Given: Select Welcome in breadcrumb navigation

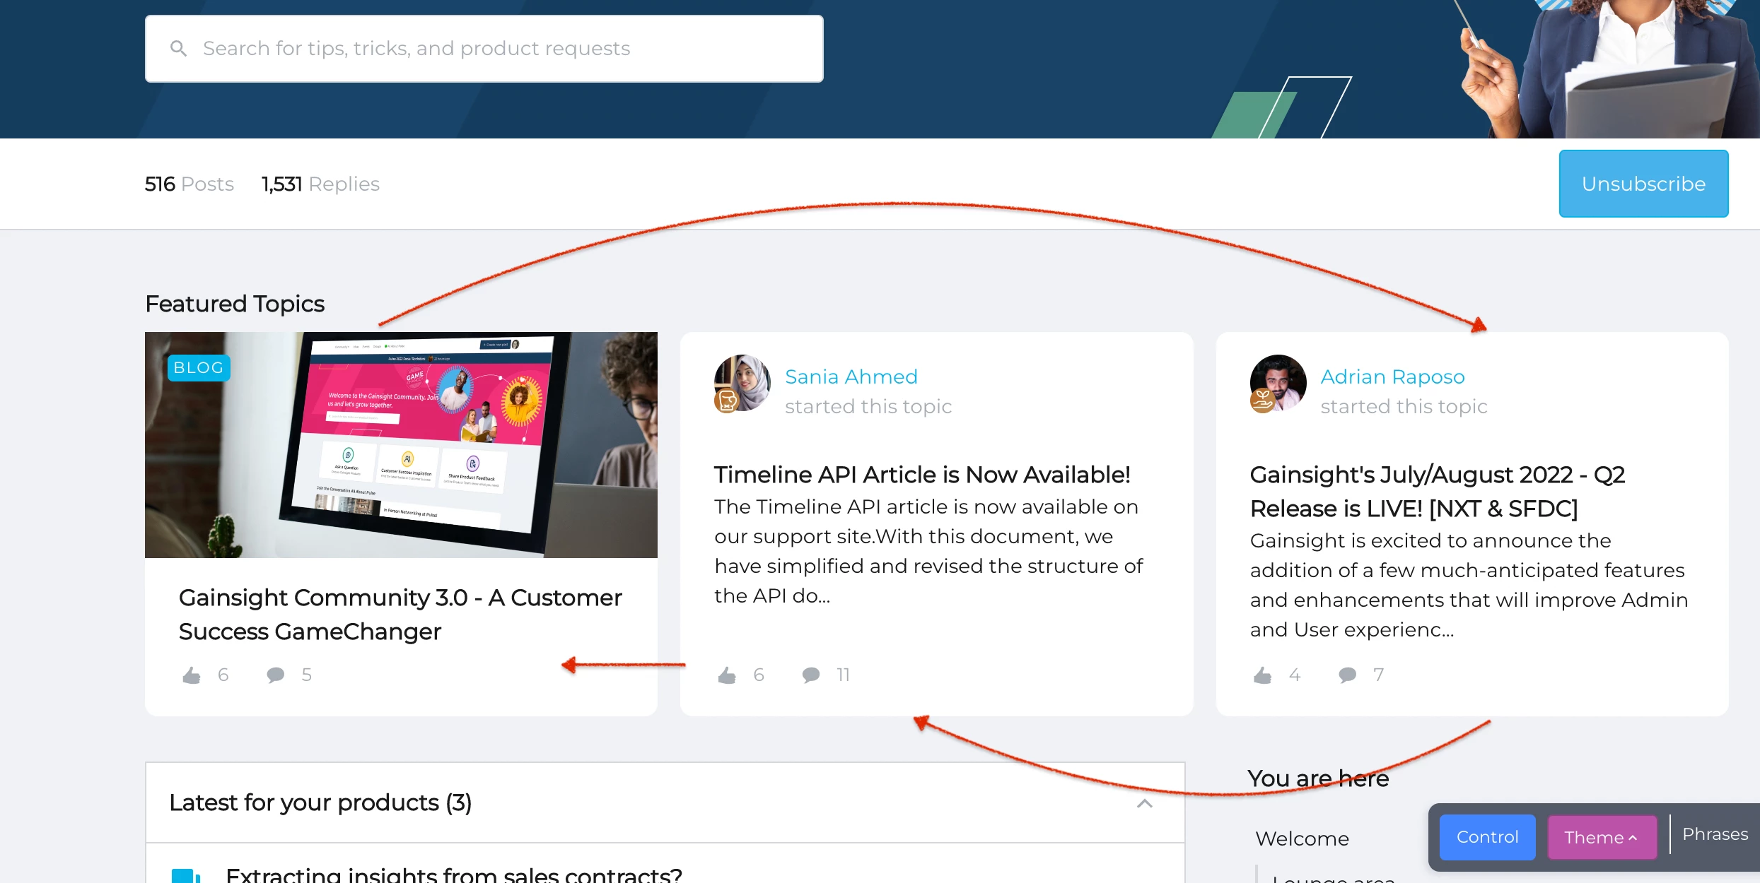Looking at the screenshot, I should point(1302,838).
